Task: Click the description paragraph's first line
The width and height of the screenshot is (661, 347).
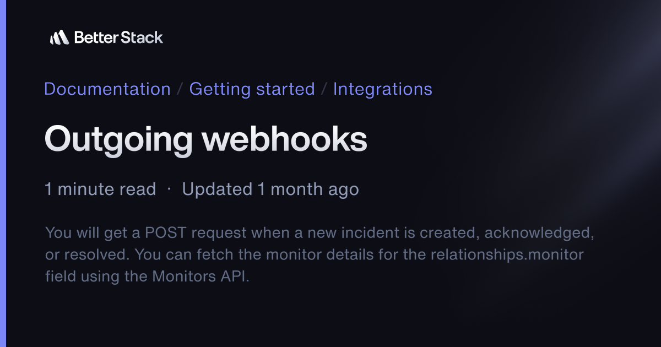Action: tap(319, 232)
